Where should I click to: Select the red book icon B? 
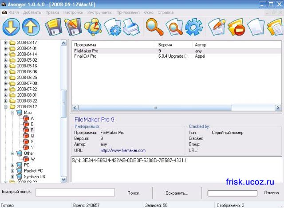tap(26, 124)
